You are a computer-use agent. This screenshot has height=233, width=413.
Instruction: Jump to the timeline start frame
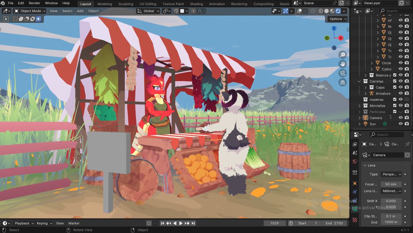tap(162, 223)
